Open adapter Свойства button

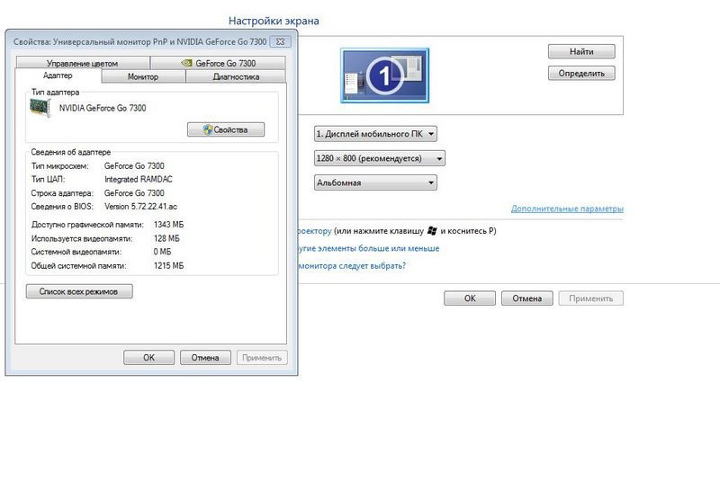226,129
